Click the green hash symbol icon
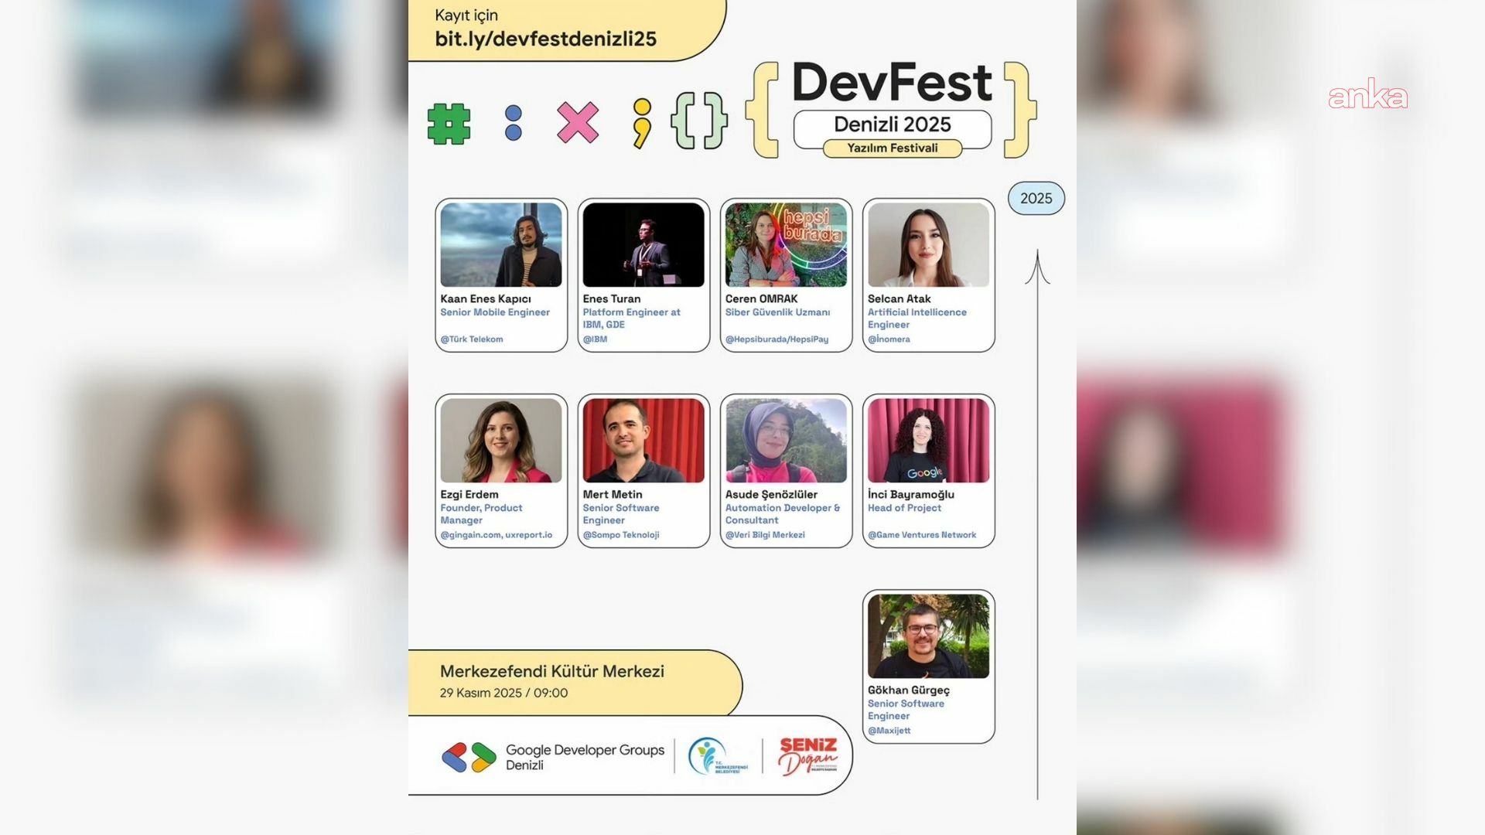This screenshot has width=1485, height=835. coord(449,124)
